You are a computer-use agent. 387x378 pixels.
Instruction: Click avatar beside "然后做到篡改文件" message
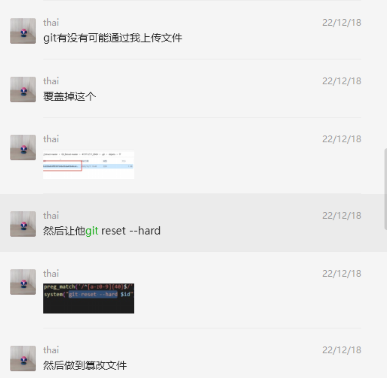pos(23,358)
